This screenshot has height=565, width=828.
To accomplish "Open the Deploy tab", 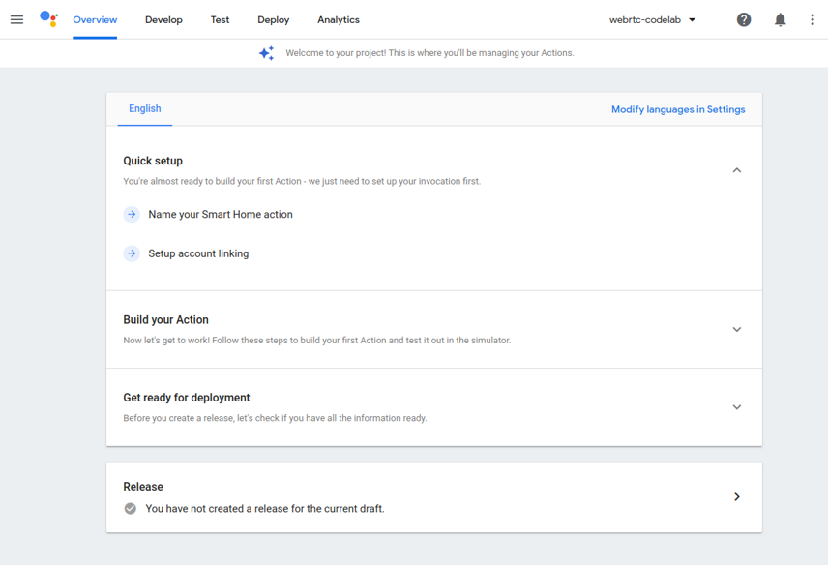I will click(x=273, y=19).
